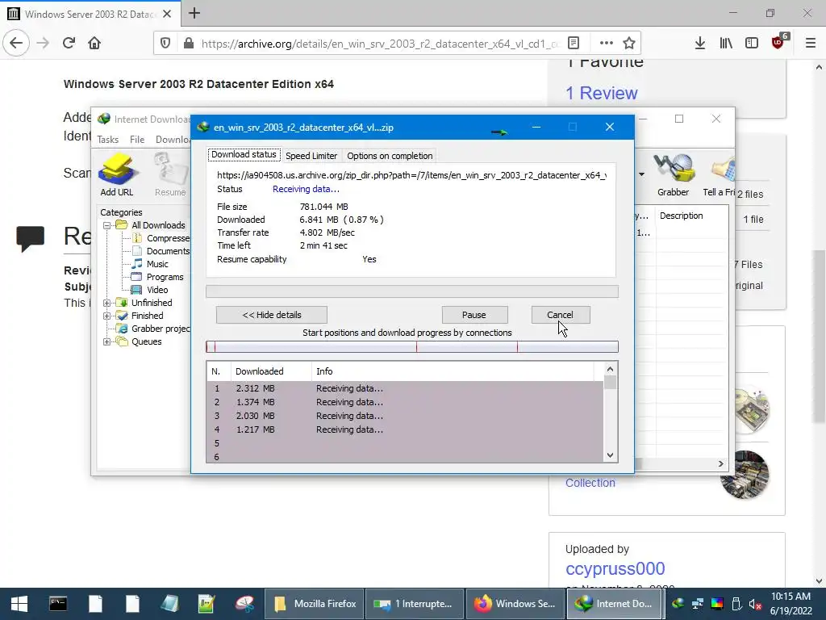Click the connections progress segment bar
Viewport: 826px width, 620px height.
click(x=412, y=346)
